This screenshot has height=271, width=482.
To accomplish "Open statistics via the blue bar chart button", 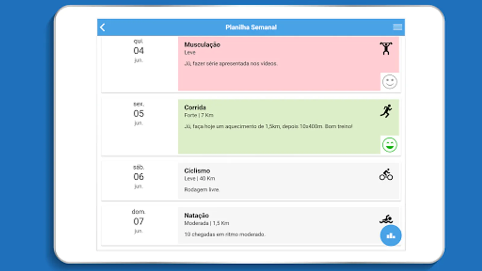I will 390,236.
